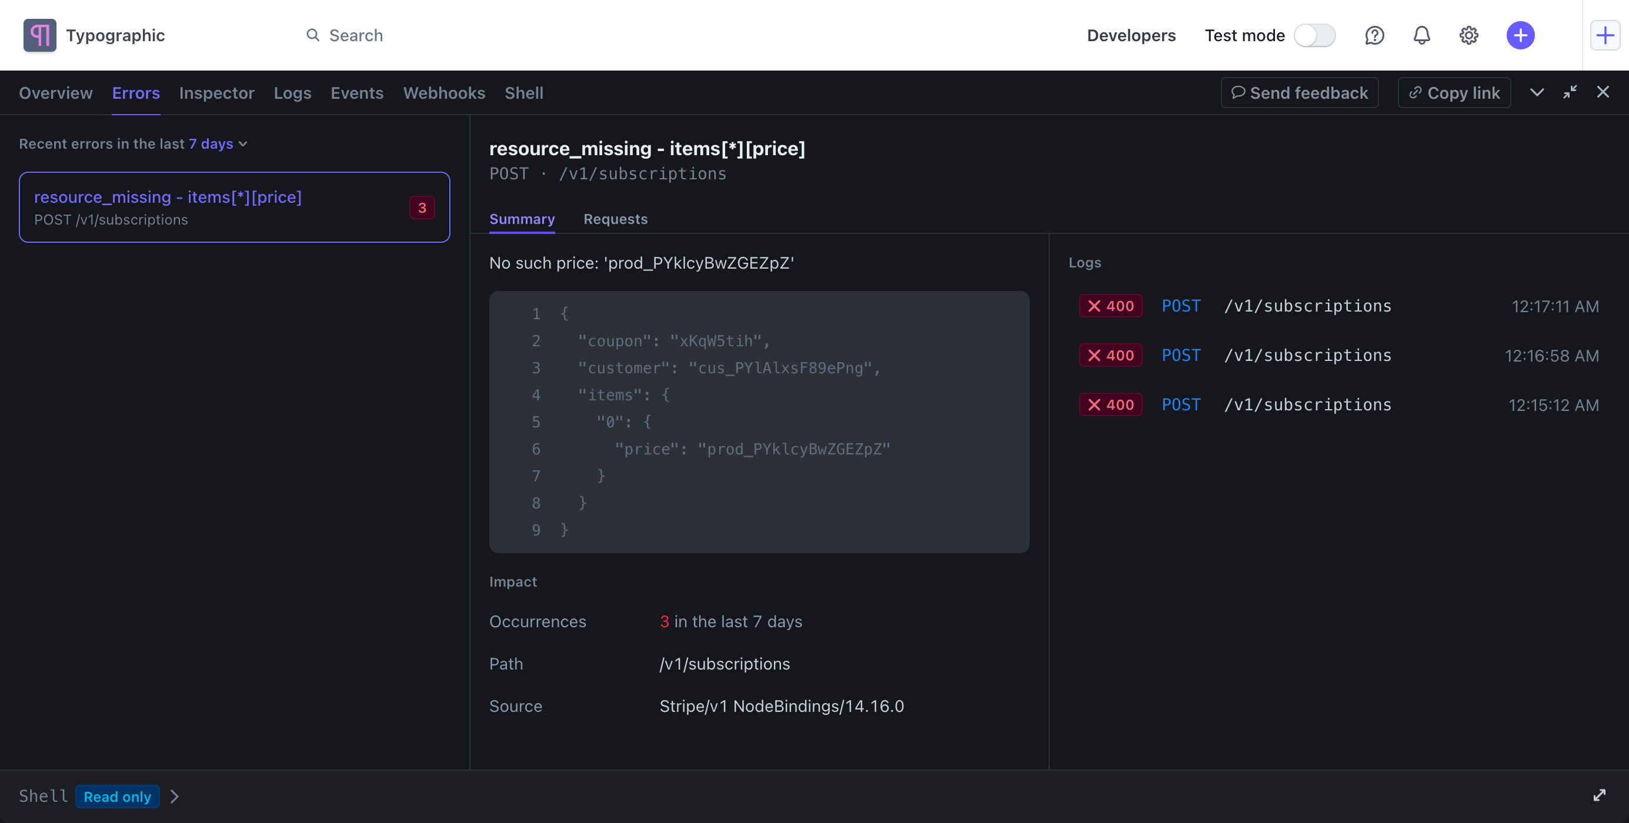Click the Send feedback button
Screen dimensions: 1629x823
pyautogui.click(x=1299, y=93)
